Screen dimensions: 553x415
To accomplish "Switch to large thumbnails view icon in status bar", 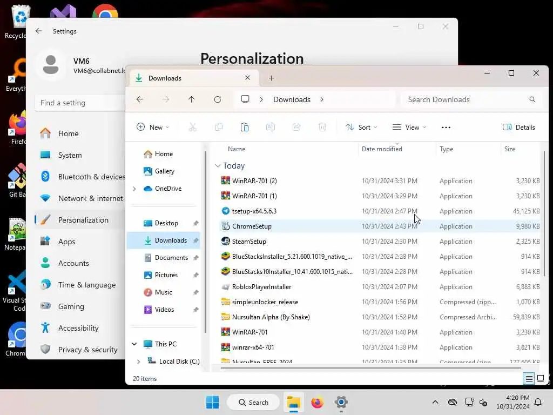I will tap(541, 379).
